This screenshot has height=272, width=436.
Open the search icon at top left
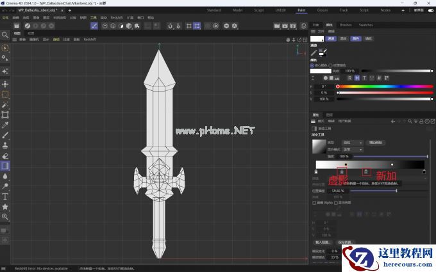[x=5, y=35]
